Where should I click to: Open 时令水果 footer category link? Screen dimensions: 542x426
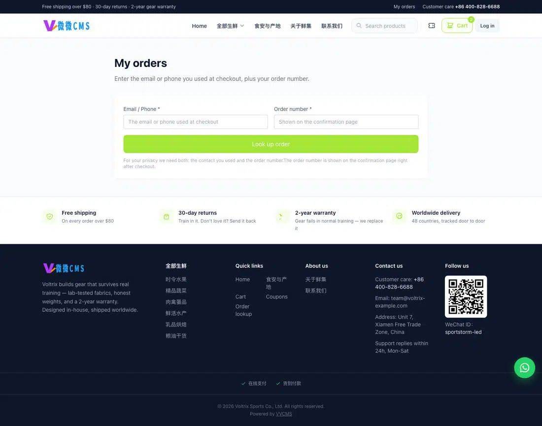176,280
